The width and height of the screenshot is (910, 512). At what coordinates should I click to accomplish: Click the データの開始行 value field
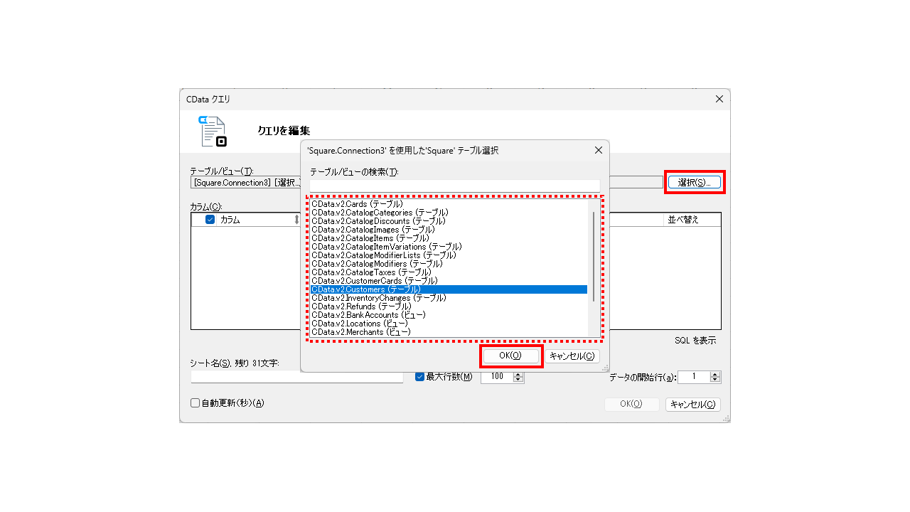[694, 377]
